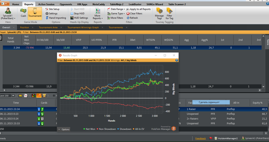Click Stop HUD button
This screenshot has height=142, width=269.
[78, 13]
